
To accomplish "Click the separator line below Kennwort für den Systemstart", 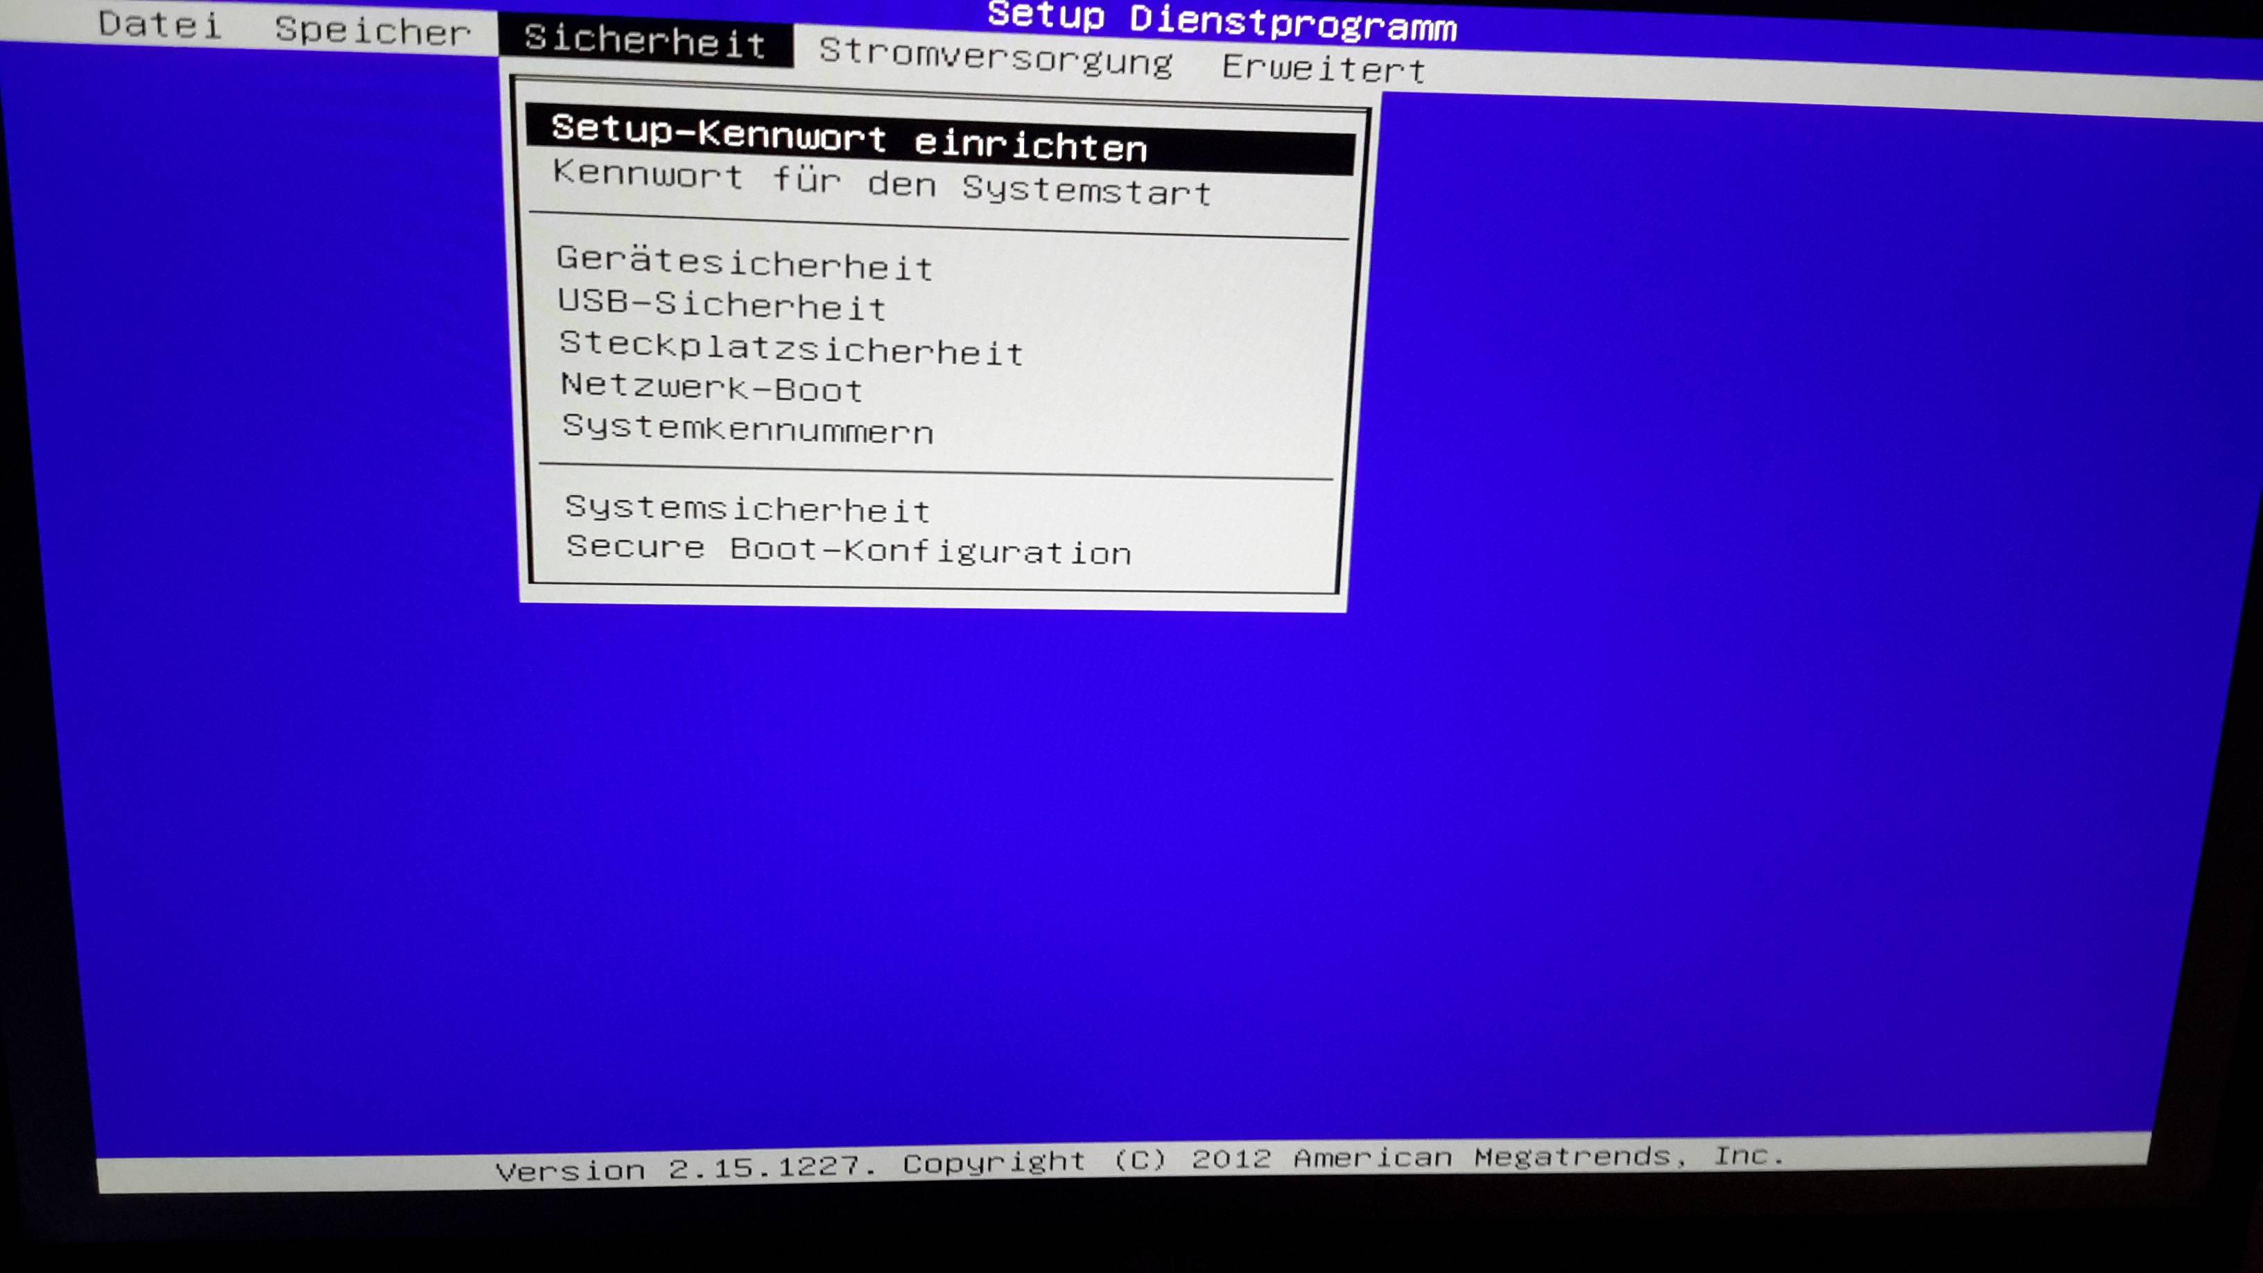I will [938, 225].
